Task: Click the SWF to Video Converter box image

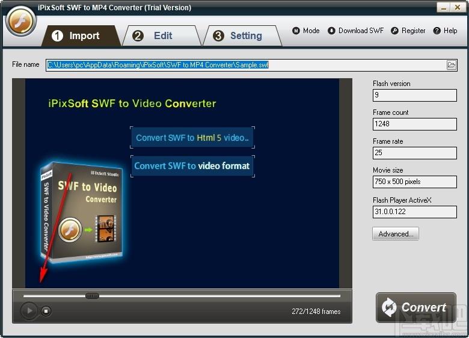Action: (x=81, y=212)
